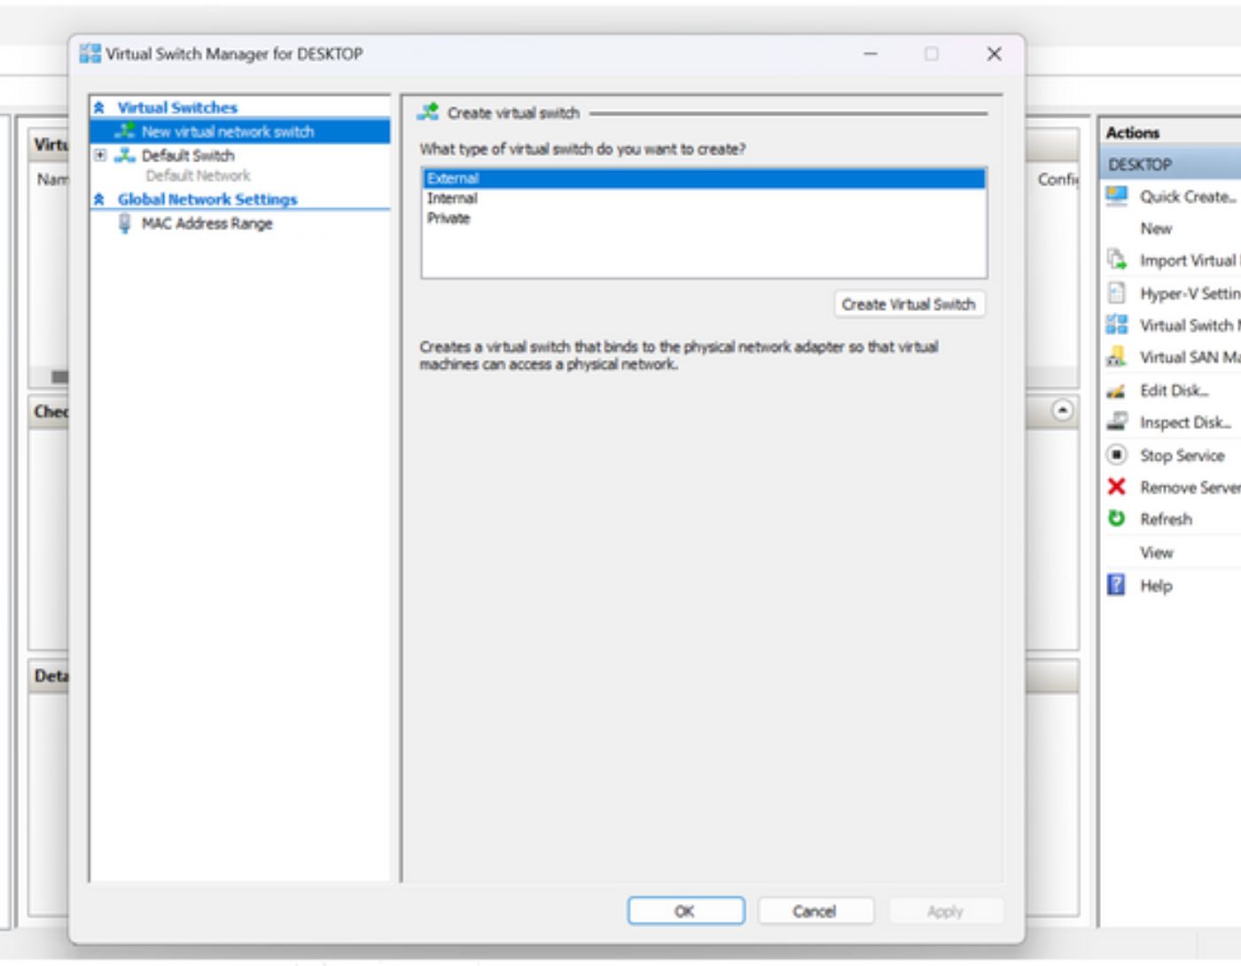Click the Quick Create icon in Actions
This screenshot has width=1241, height=966.
1117,196
